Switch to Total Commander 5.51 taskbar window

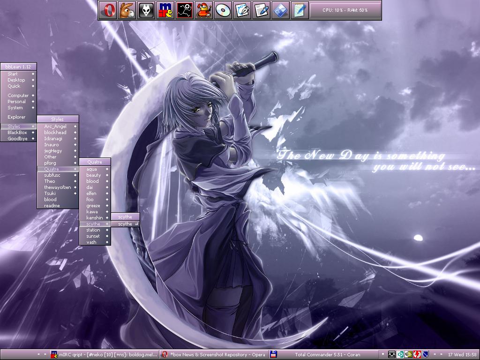click(323, 354)
